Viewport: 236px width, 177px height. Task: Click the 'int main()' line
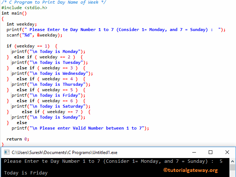pyautogui.click(x=14, y=13)
